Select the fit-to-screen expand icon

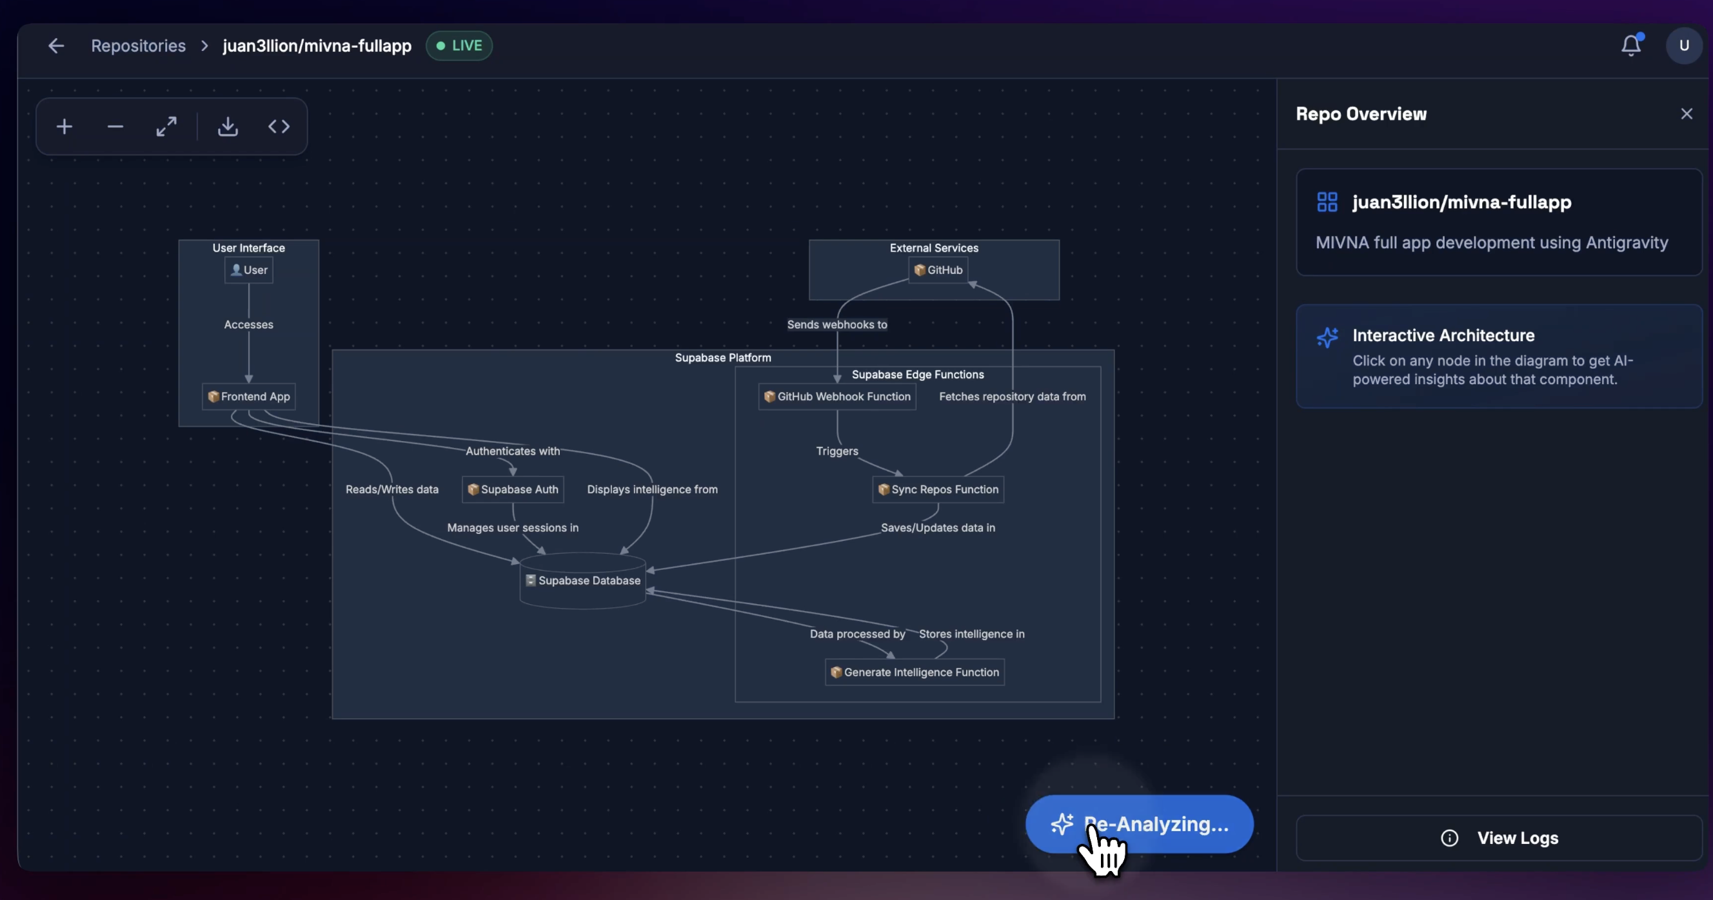click(x=166, y=126)
